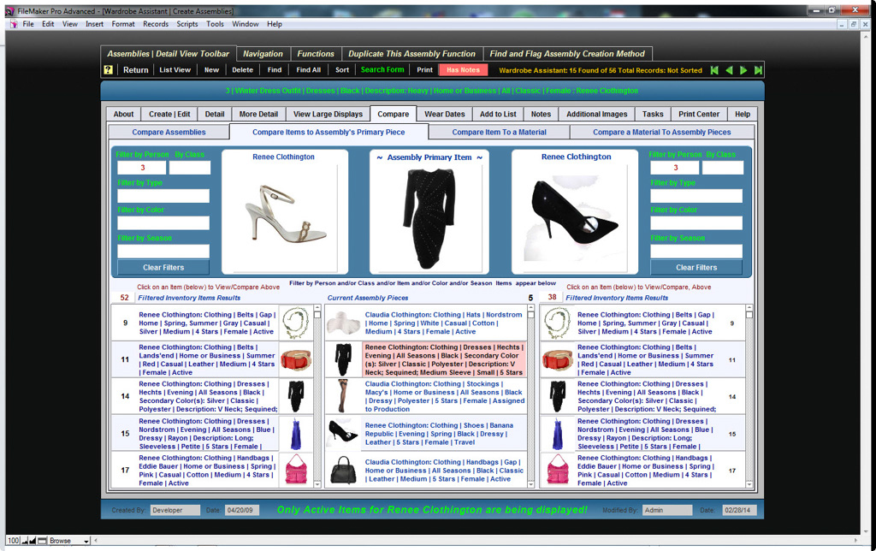Click up arrow of assembly pieces scrollbar
This screenshot has height=551, width=876.
click(530, 308)
